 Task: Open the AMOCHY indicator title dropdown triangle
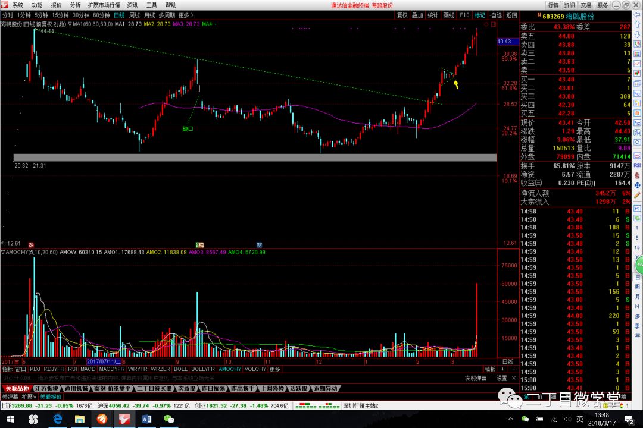tap(3, 252)
